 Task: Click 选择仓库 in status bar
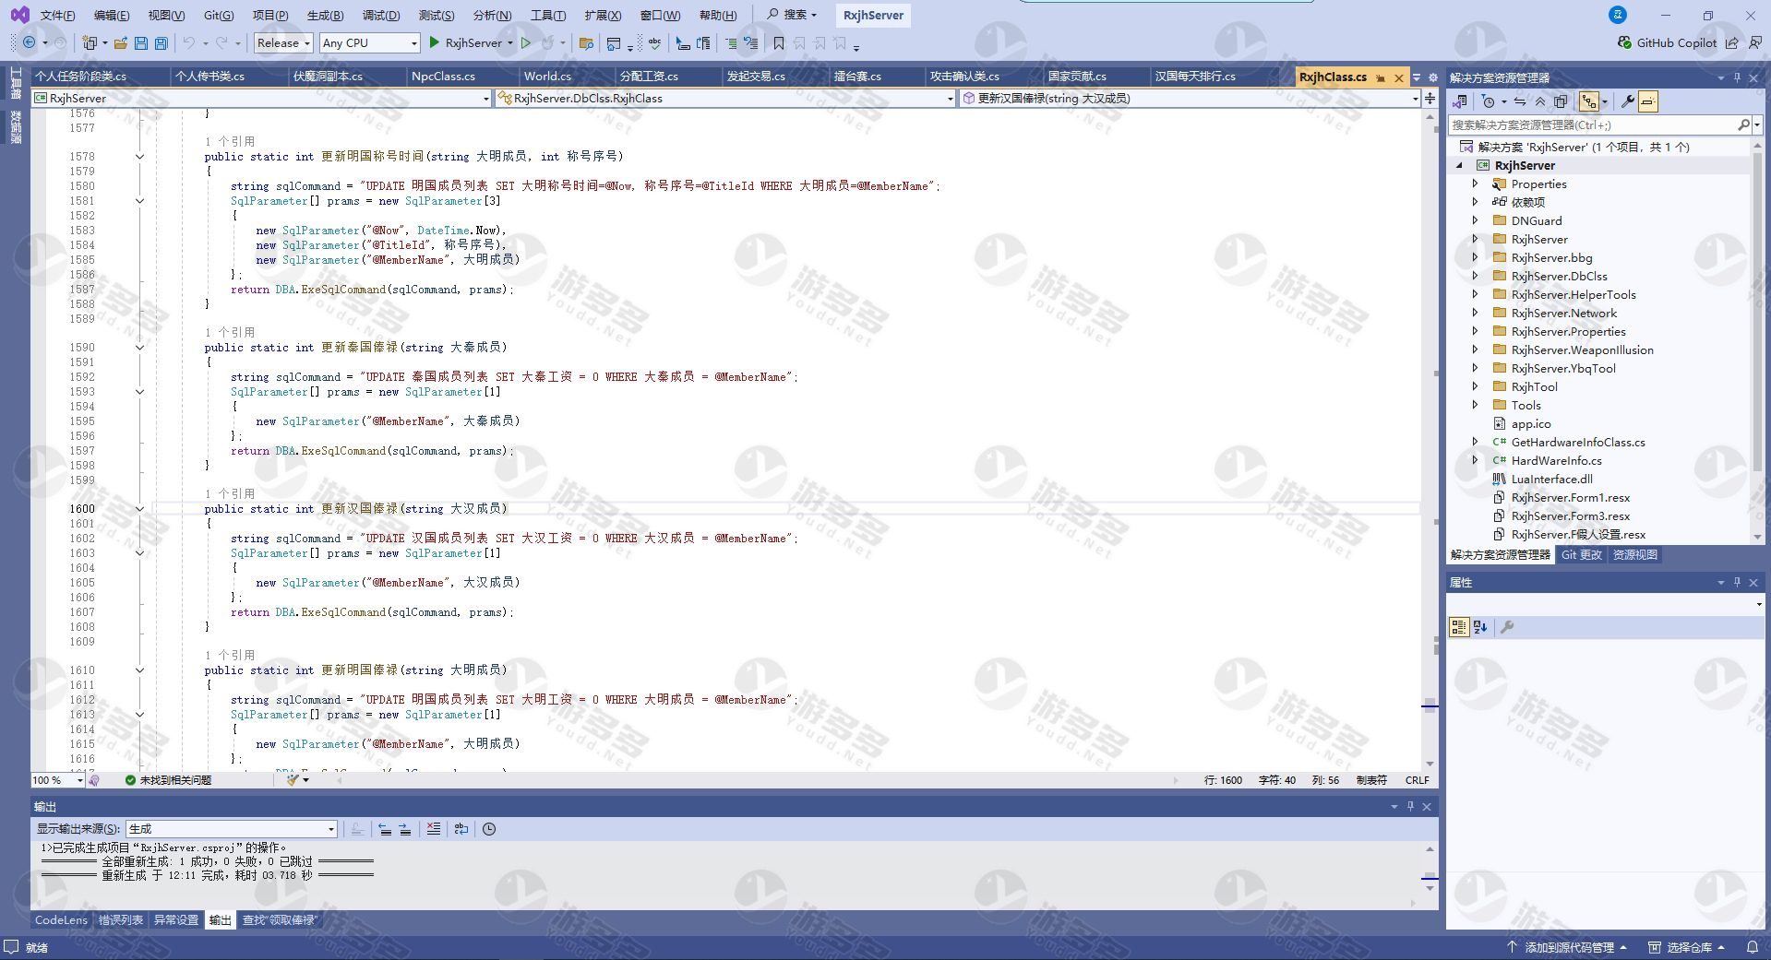(1687, 947)
